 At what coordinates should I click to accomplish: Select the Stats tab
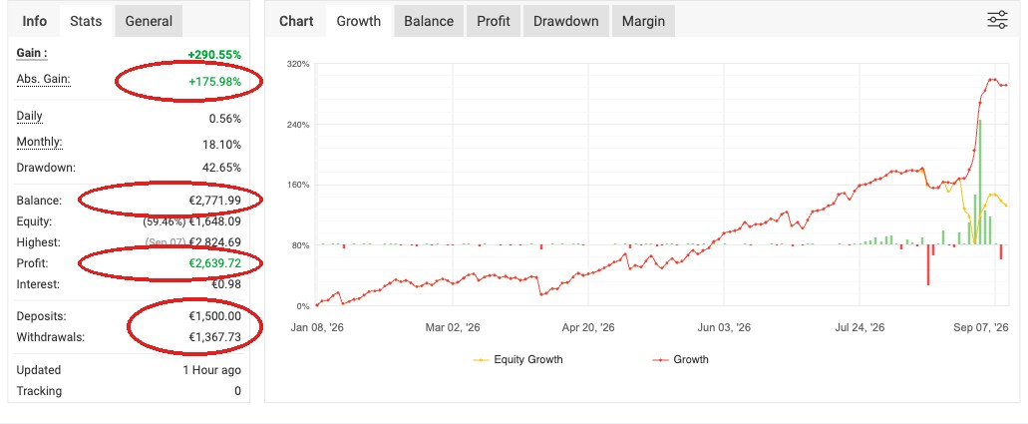pyautogui.click(x=86, y=21)
